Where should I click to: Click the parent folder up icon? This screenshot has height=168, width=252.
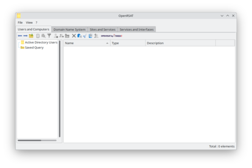[31, 36]
